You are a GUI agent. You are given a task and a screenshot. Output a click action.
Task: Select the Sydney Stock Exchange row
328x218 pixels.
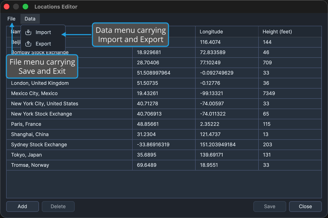(x=164, y=145)
